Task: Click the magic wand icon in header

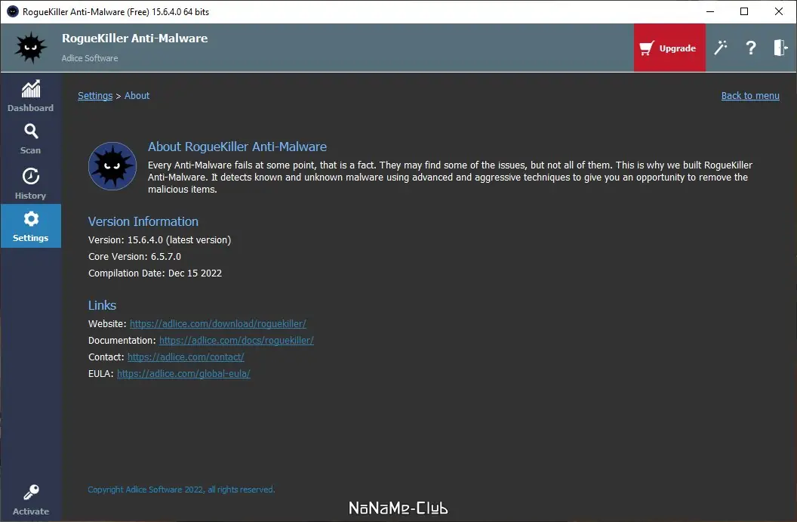Action: point(721,48)
